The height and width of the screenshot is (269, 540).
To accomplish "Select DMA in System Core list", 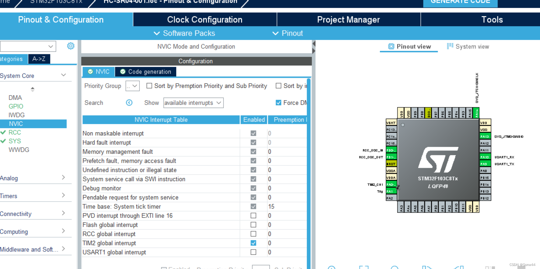I will click(x=15, y=97).
